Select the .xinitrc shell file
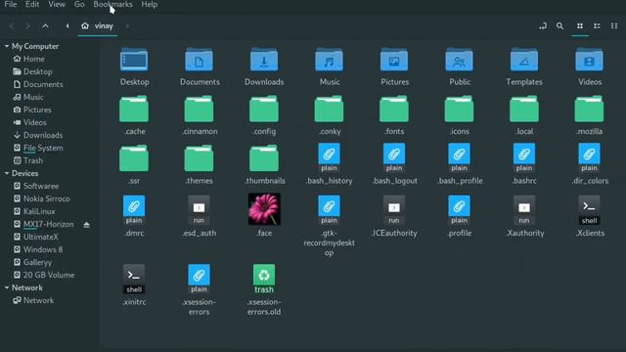Viewport: 626px width, 352px height. coord(134,279)
